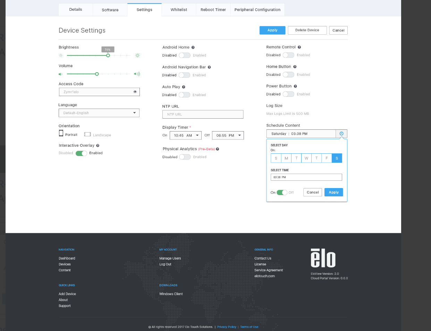Click the low volume speaker icon
431x331 pixels.
(60, 74)
